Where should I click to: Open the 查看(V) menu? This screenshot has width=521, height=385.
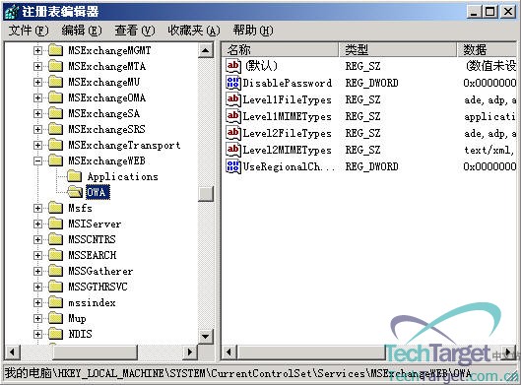(x=135, y=31)
